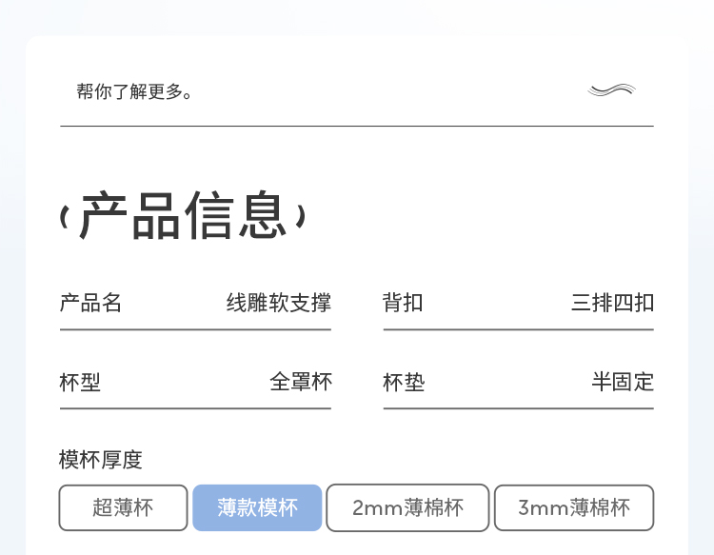Click the 三排四扣 value
Screen dimensions: 714x555
612,303
